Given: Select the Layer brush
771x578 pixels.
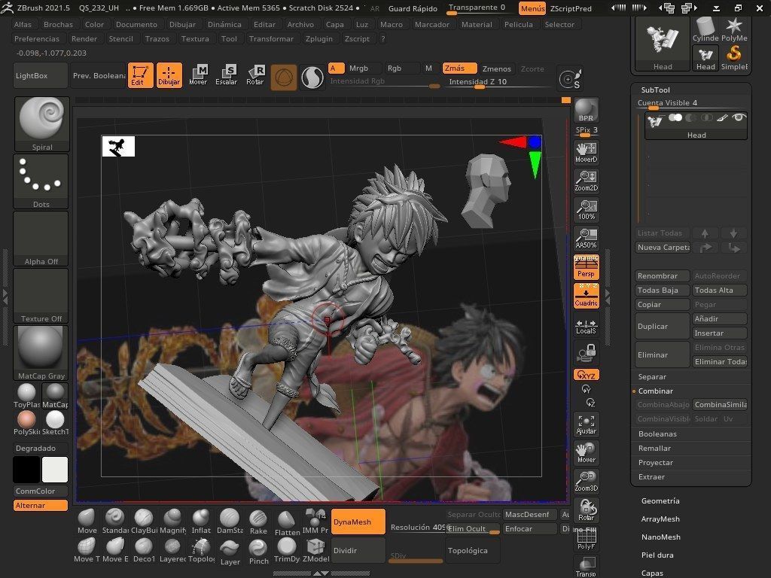Looking at the screenshot, I should coord(230,552).
